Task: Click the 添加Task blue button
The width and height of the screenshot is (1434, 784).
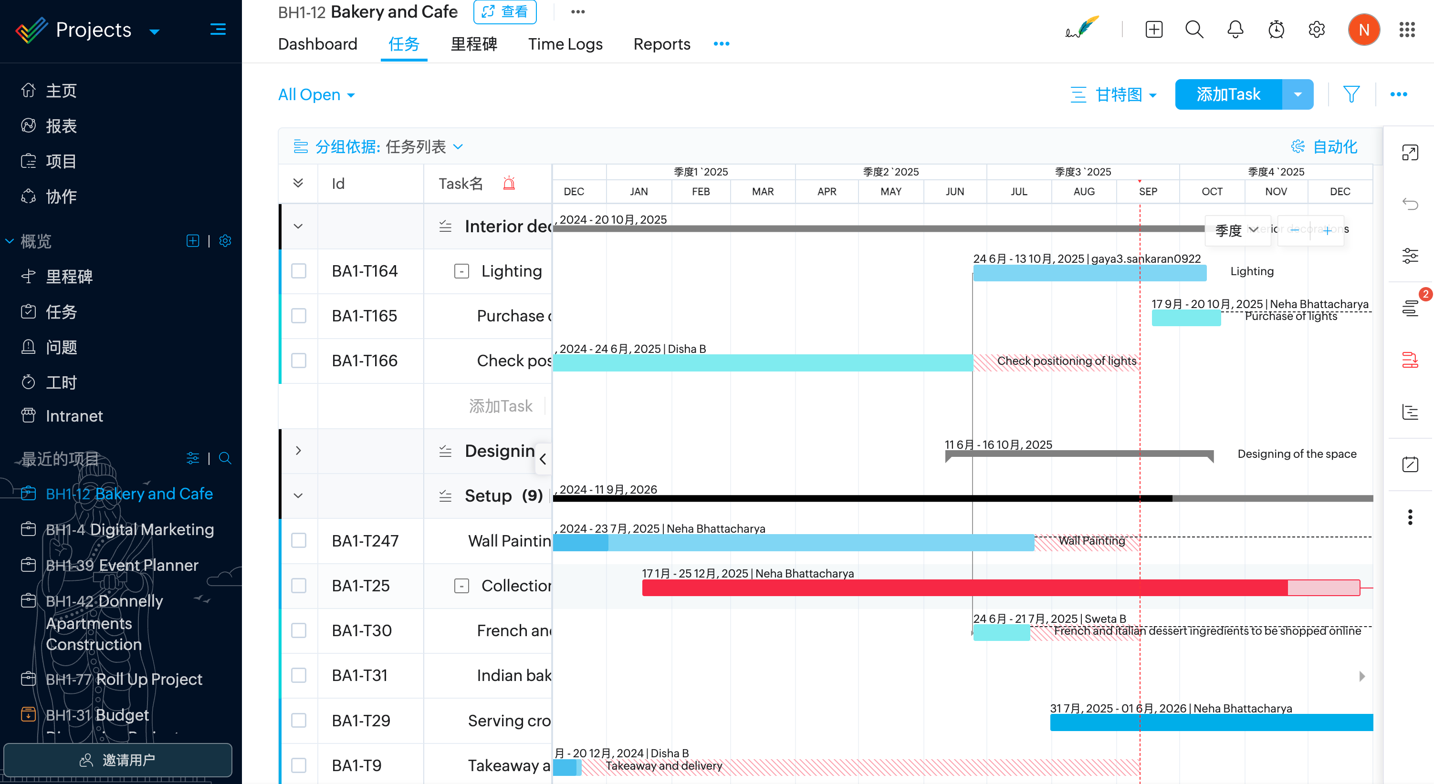Action: pos(1228,94)
